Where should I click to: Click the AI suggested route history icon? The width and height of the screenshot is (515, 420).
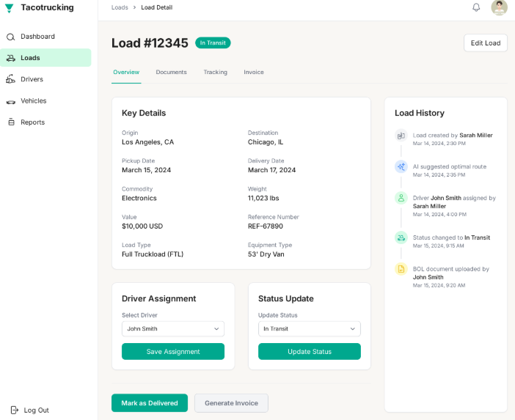[x=401, y=166]
